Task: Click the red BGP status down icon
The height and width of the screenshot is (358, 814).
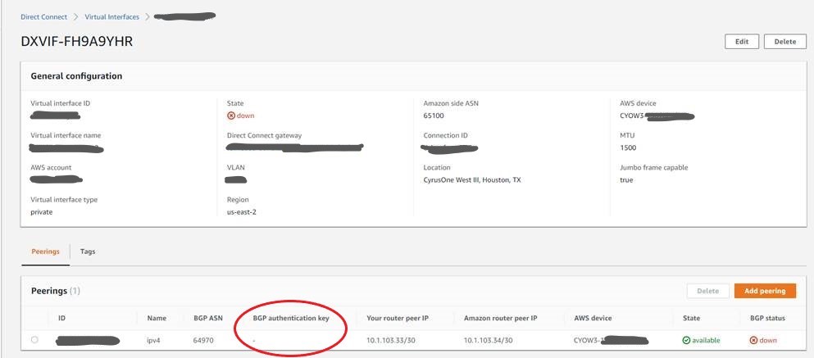Action: [x=753, y=340]
